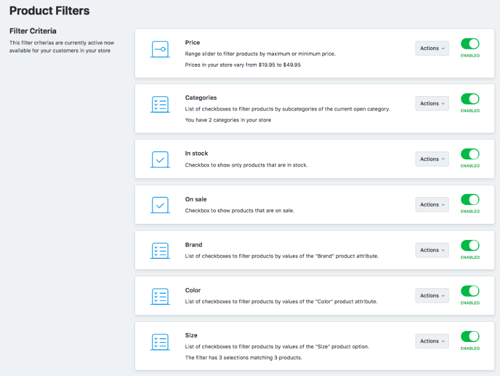Click 'Checkbox to show products that are on sale'
This screenshot has width=500, height=376.
point(239,210)
